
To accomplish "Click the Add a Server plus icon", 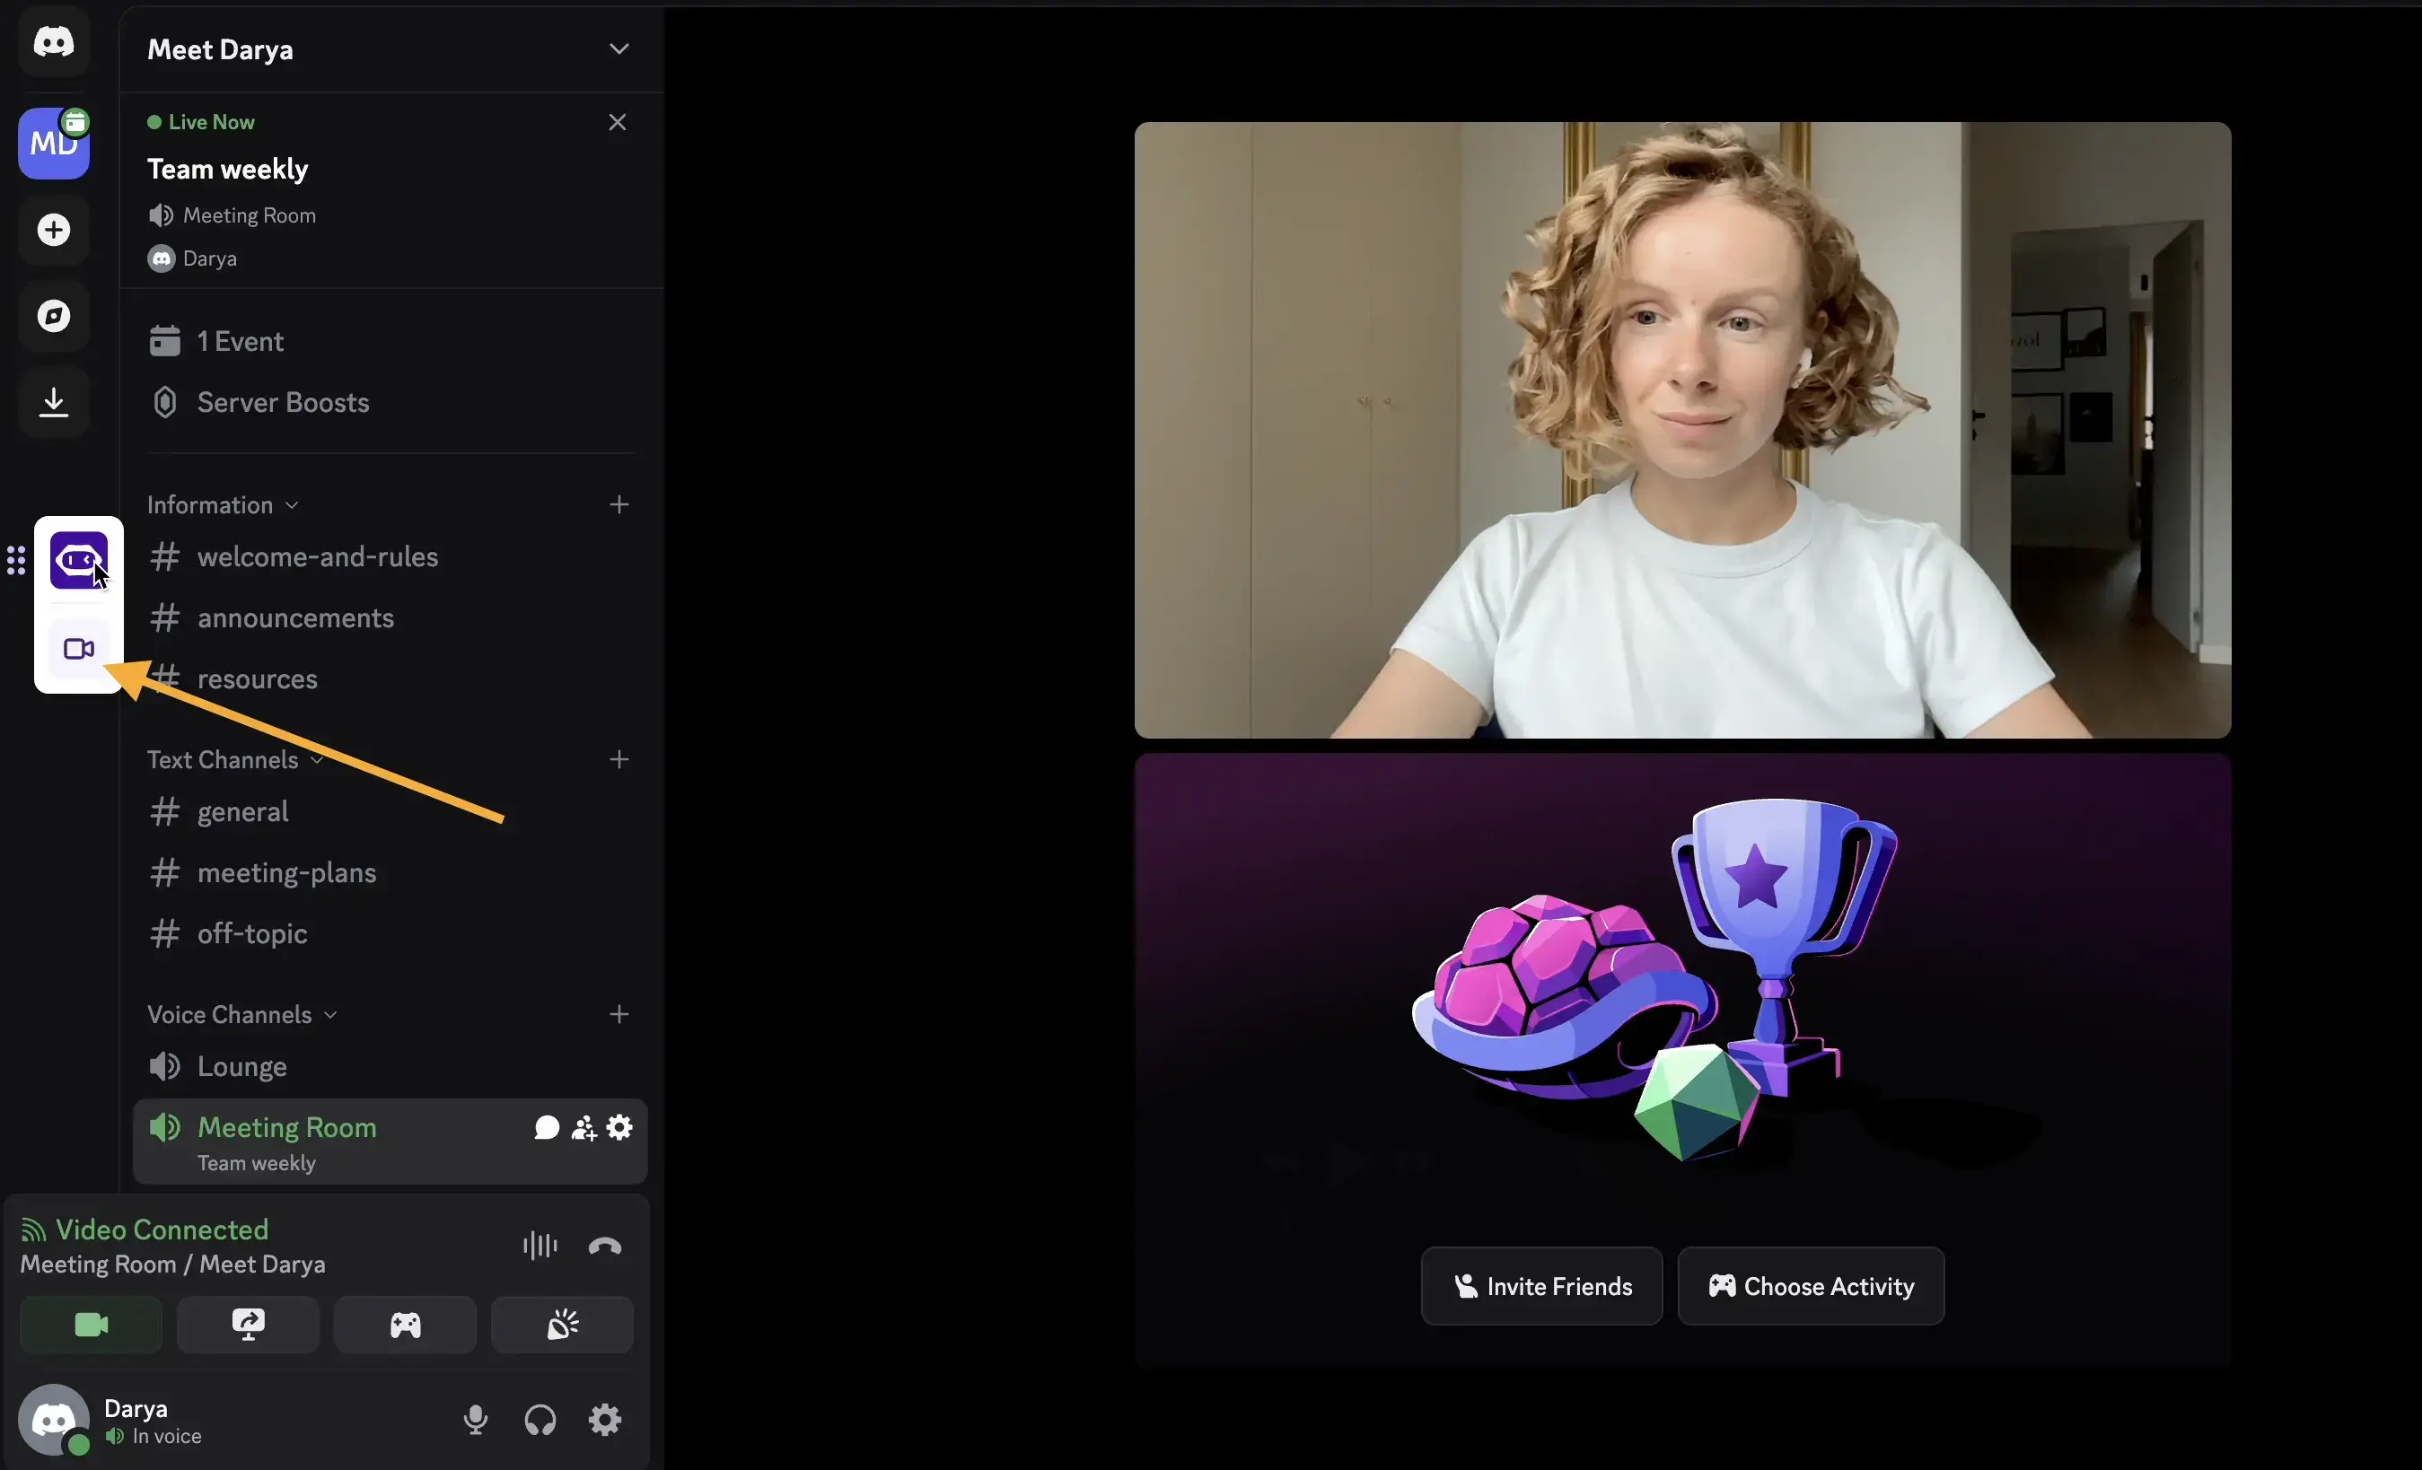I will tap(53, 230).
